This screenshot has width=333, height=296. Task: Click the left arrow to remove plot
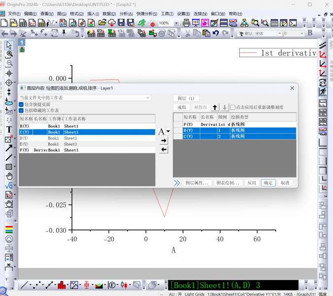pyautogui.click(x=163, y=149)
